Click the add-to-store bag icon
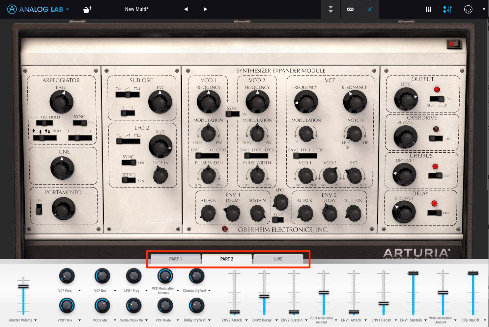 [87, 10]
